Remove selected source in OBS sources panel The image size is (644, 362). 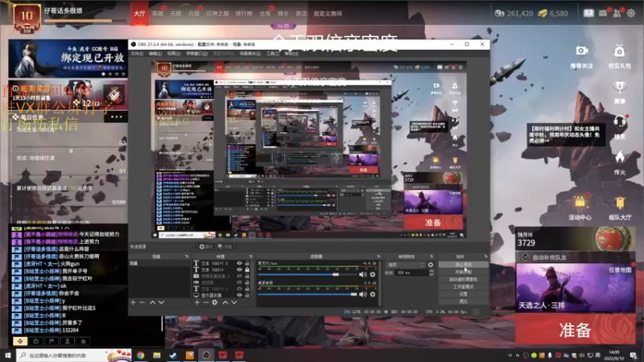(x=206, y=302)
